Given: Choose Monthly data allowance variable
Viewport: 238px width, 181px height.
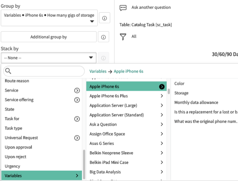Looking at the screenshot, I should pyautogui.click(x=196, y=102).
